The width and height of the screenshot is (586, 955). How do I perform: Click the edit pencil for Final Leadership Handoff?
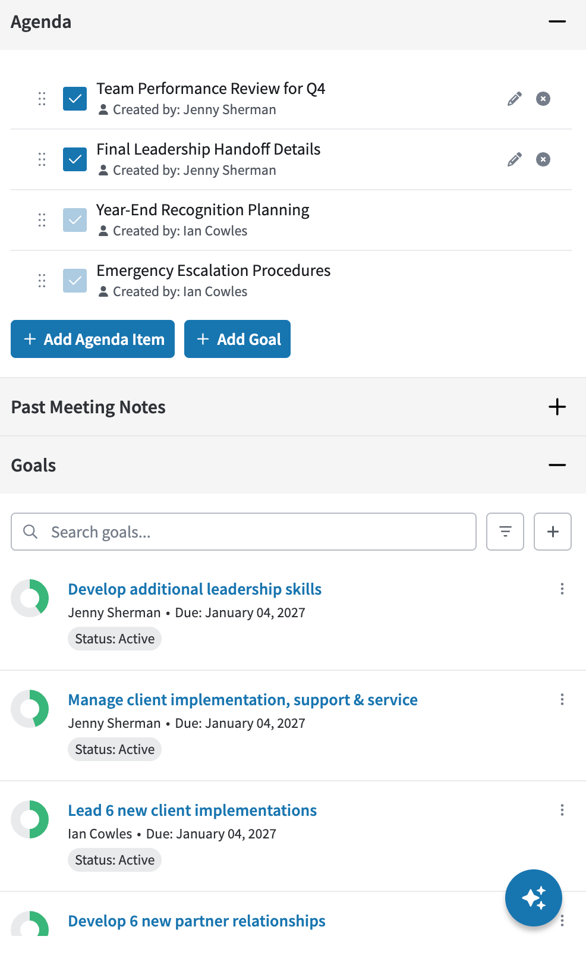pos(515,159)
